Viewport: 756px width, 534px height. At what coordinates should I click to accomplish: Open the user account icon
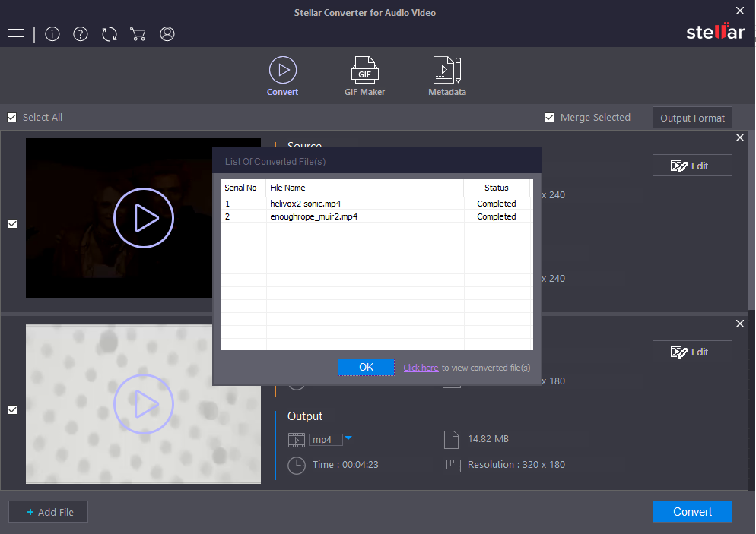pyautogui.click(x=167, y=33)
